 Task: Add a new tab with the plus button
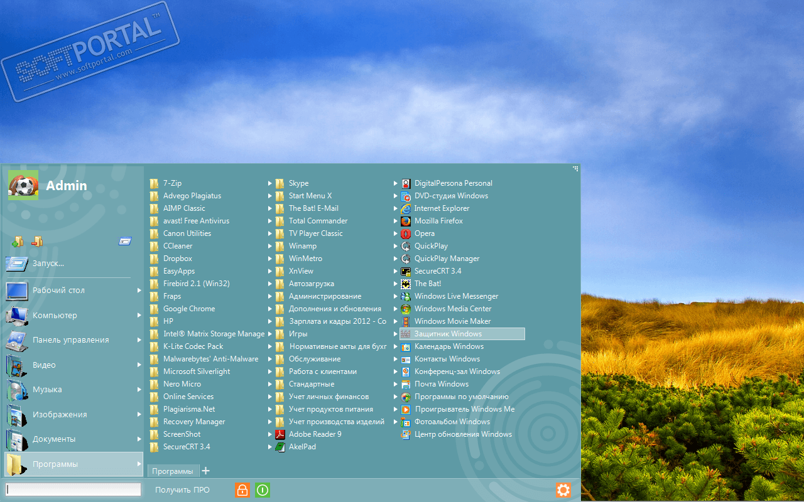205,471
